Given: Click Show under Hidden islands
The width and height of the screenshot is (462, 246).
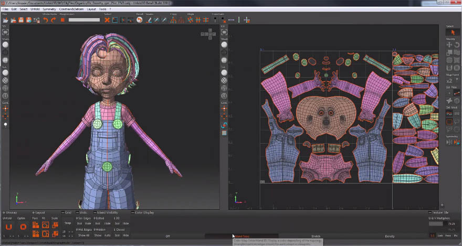Looking at the screenshot, I should (98, 236).
